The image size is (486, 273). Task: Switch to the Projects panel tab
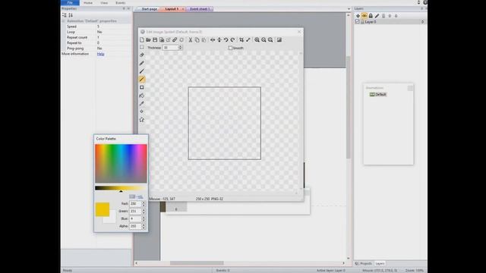(x=364, y=263)
